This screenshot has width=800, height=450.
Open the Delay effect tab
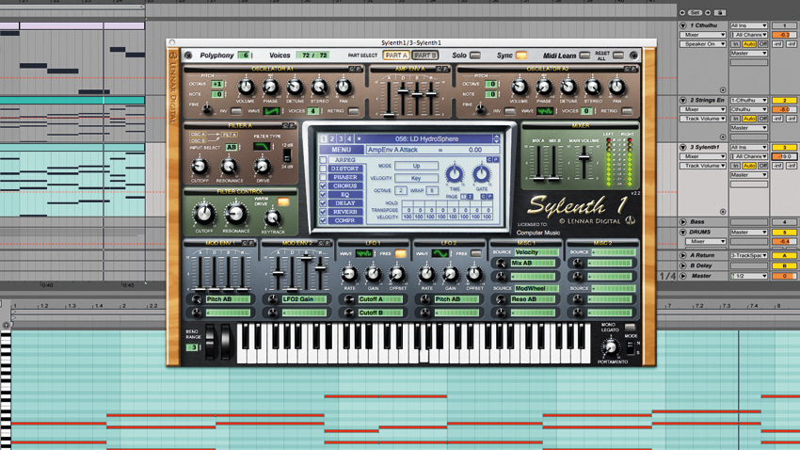(344, 203)
